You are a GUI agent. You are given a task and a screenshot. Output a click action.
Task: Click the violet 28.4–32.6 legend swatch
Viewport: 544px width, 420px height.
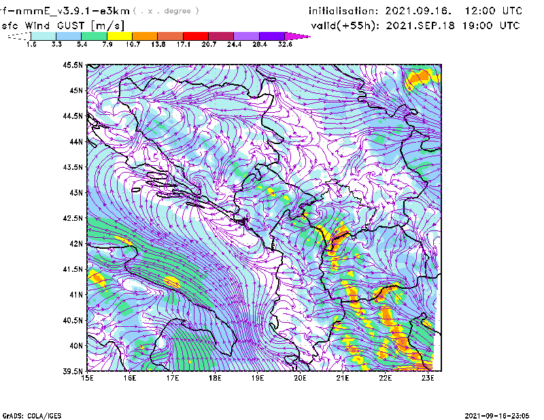272,36
